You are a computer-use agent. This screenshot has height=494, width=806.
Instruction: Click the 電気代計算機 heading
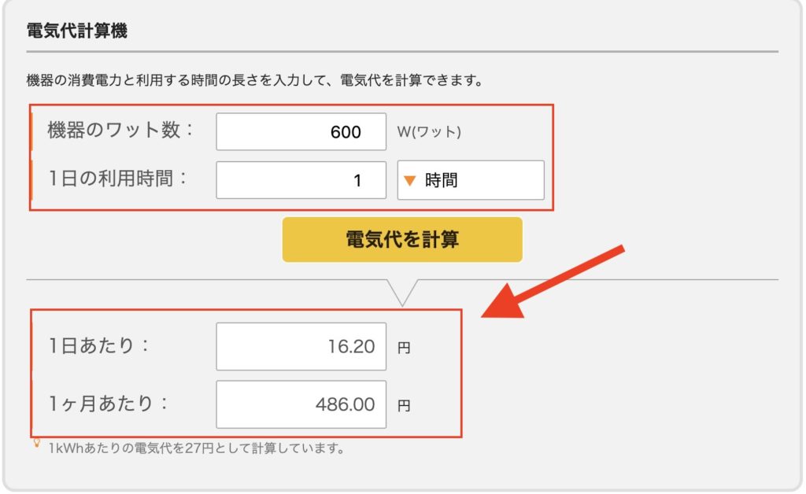pyautogui.click(x=77, y=32)
